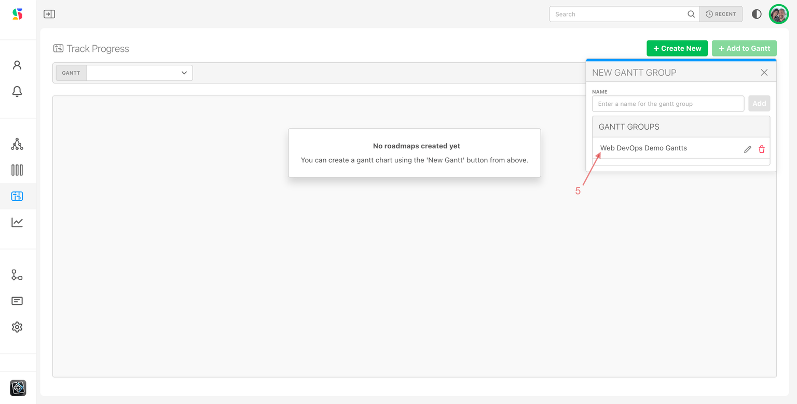Click the app logo in the sidebar

click(x=18, y=14)
